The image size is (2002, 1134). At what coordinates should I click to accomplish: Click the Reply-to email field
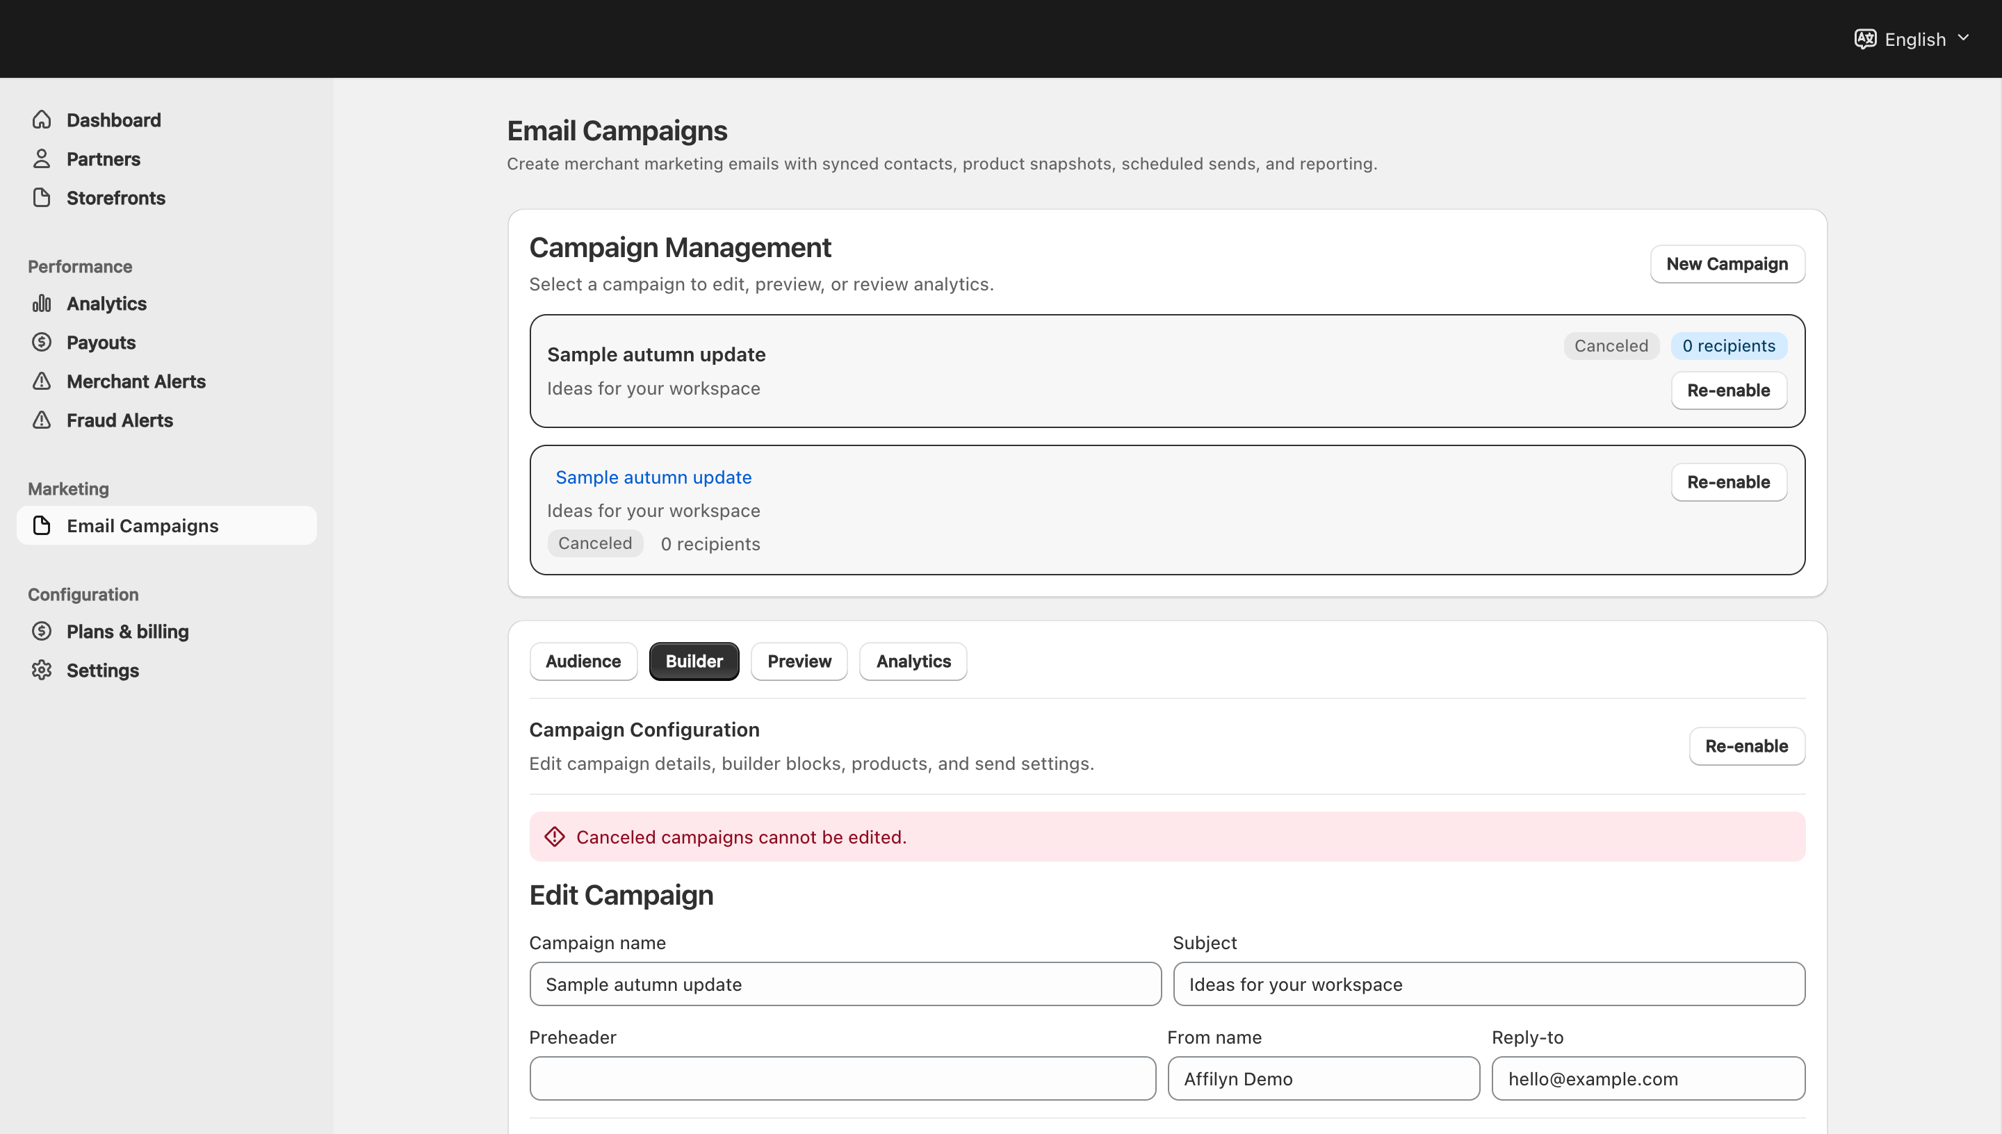click(x=1648, y=1078)
